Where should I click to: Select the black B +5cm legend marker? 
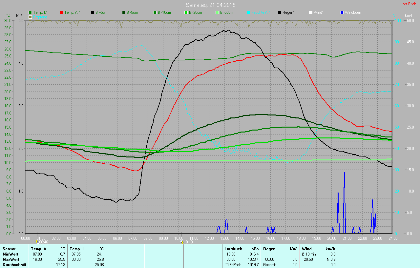tap(93, 12)
